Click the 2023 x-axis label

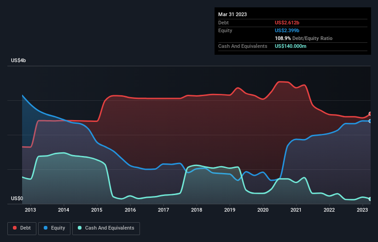pos(362,210)
